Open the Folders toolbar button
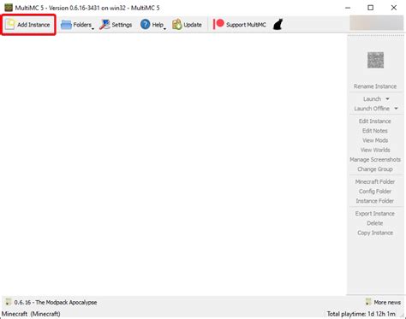The image size is (406, 319). click(x=76, y=25)
